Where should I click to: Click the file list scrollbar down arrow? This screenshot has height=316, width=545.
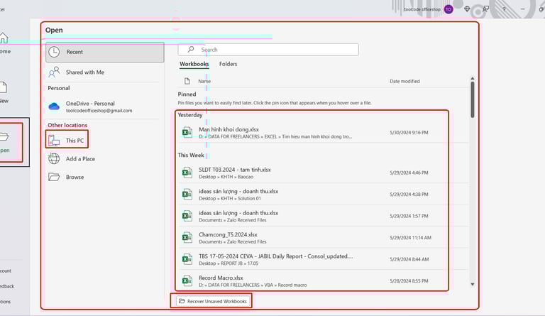click(473, 284)
